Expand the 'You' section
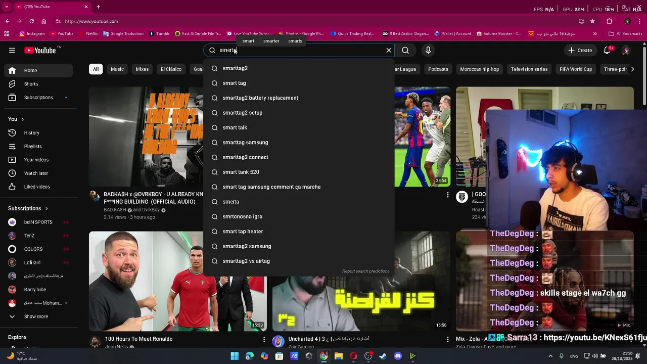Viewport: 647px width, 364px height. pos(16,119)
